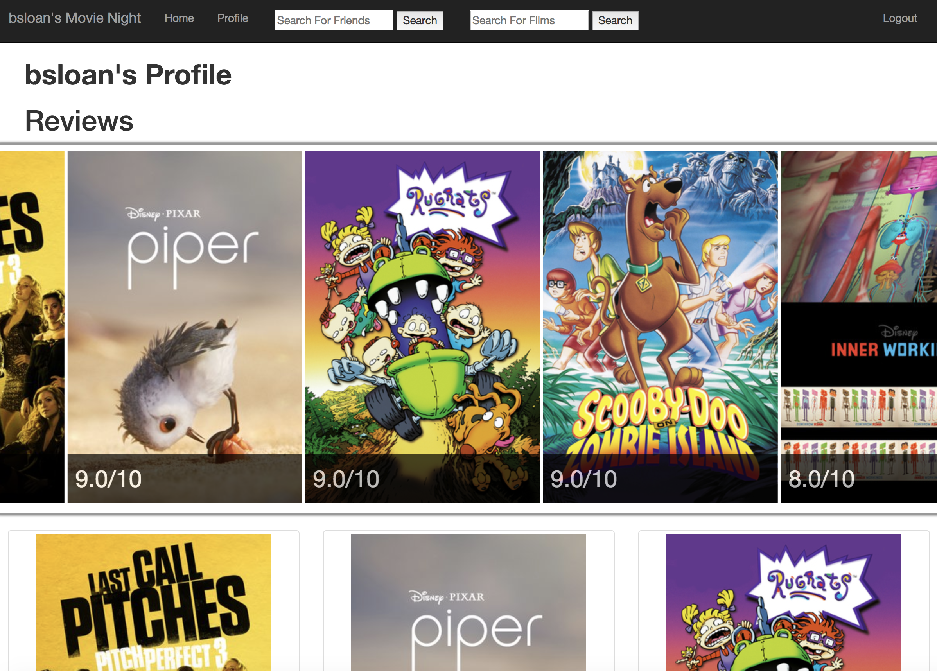Click the 9.0/10 rating on Piper

[109, 479]
